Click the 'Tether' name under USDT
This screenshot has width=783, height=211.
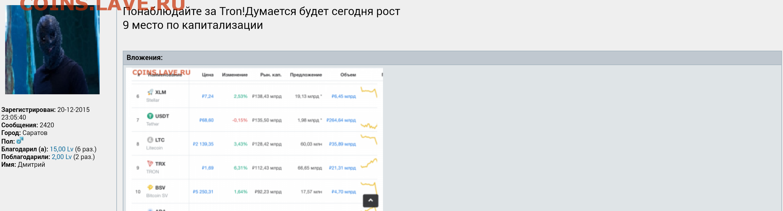[x=153, y=124]
